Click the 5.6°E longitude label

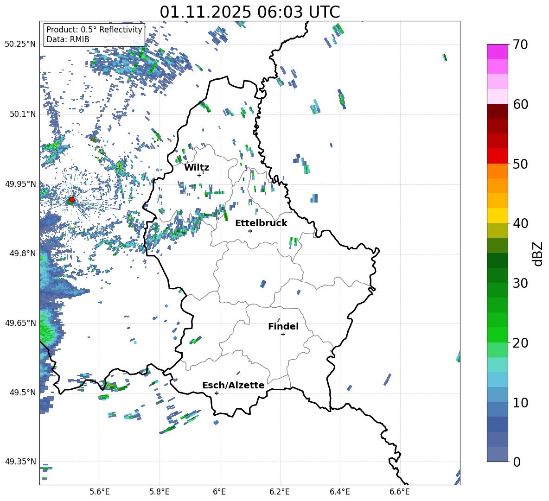pyautogui.click(x=100, y=492)
